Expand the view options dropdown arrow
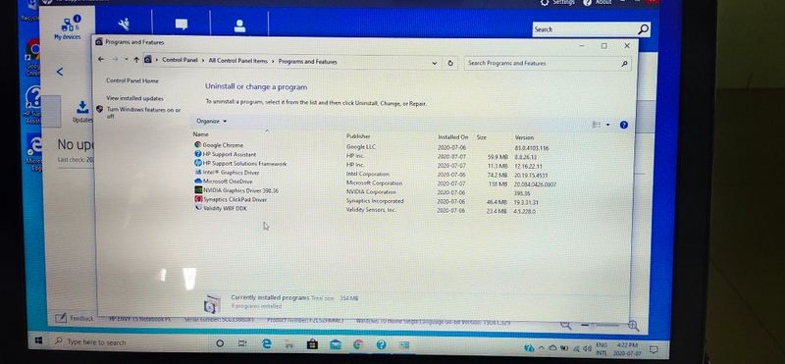The width and height of the screenshot is (785, 364). tap(607, 125)
